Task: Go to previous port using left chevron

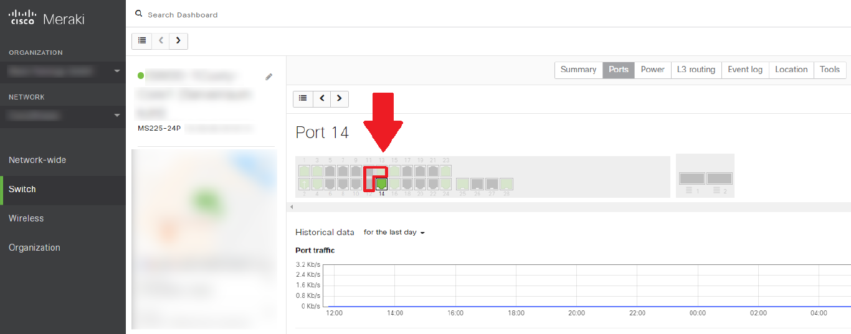Action: [x=321, y=98]
